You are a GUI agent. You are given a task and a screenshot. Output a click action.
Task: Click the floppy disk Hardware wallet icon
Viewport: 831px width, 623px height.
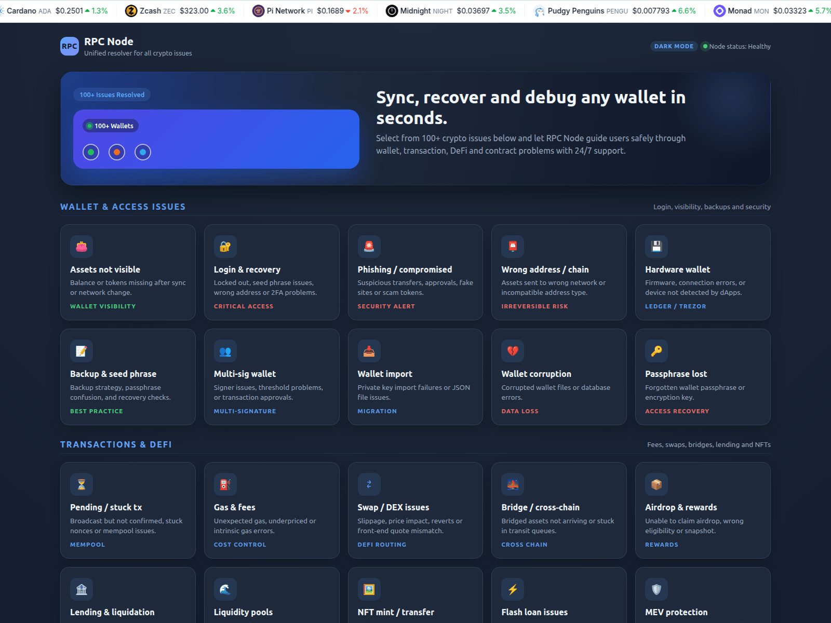656,247
